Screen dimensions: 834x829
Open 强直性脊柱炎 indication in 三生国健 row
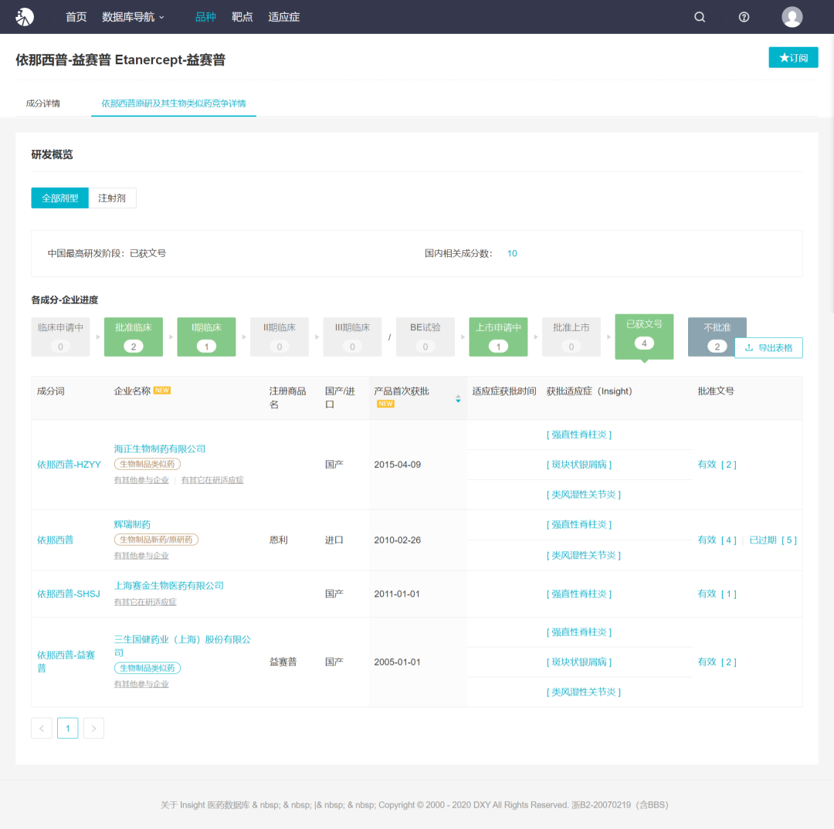(x=578, y=631)
